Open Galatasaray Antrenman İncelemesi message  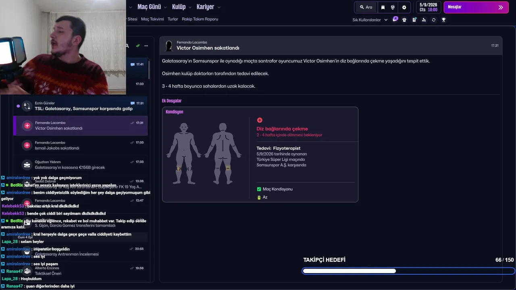(80, 251)
